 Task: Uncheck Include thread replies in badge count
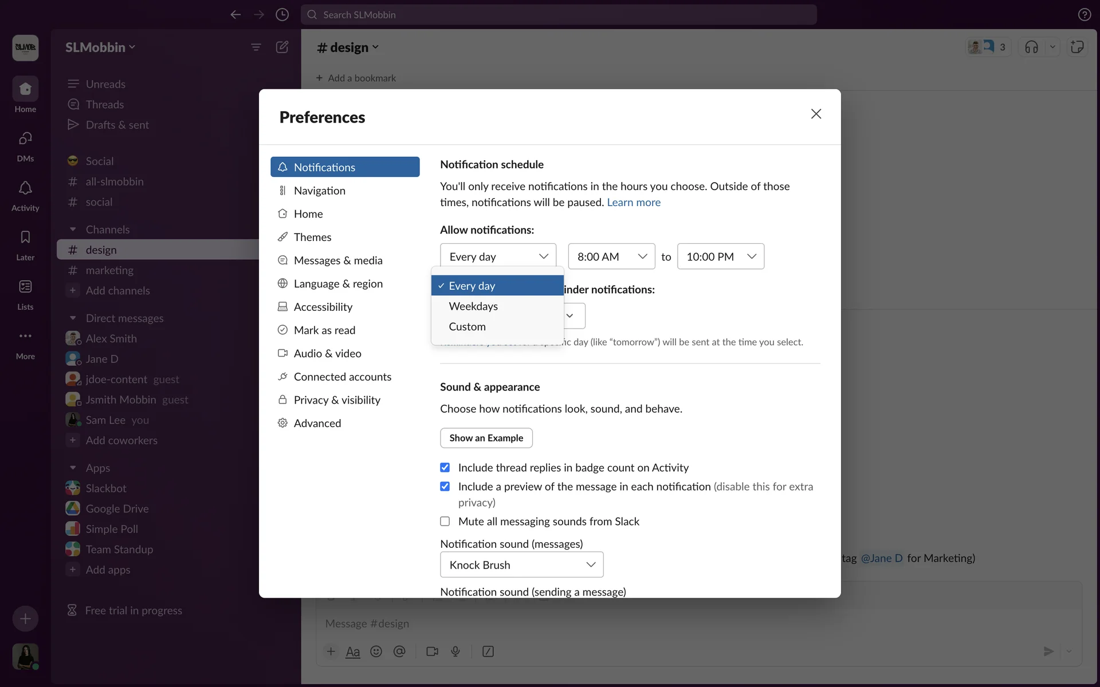445,468
